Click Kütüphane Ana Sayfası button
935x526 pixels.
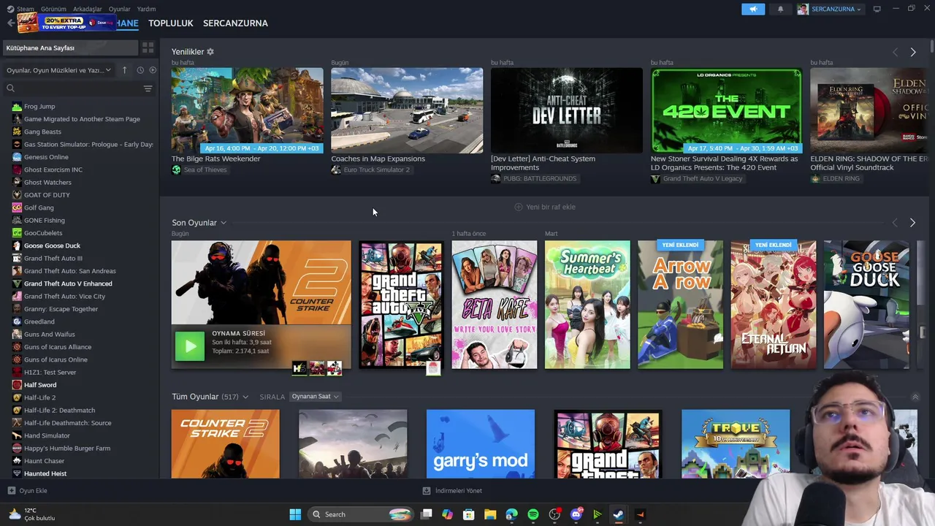(69, 47)
